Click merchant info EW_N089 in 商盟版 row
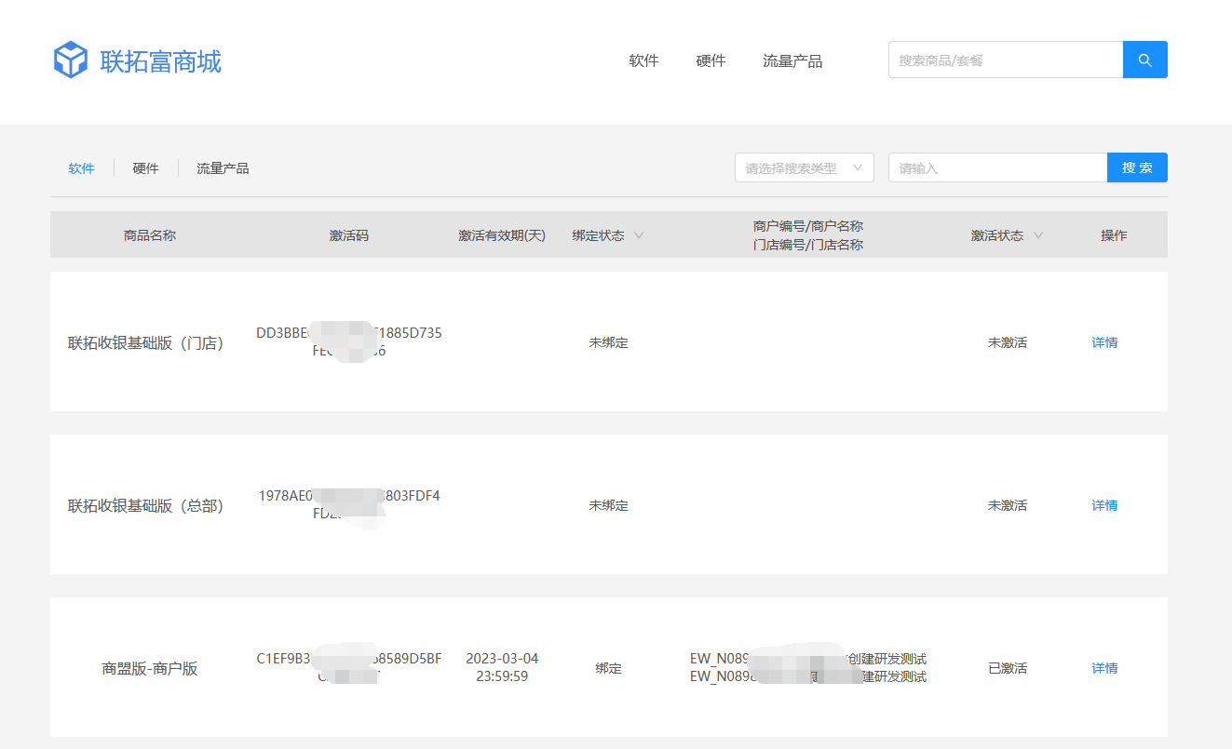The image size is (1232, 749). [808, 667]
